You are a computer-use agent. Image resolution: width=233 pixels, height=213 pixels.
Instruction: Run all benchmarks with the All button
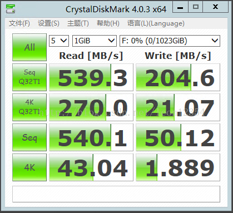point(29,47)
